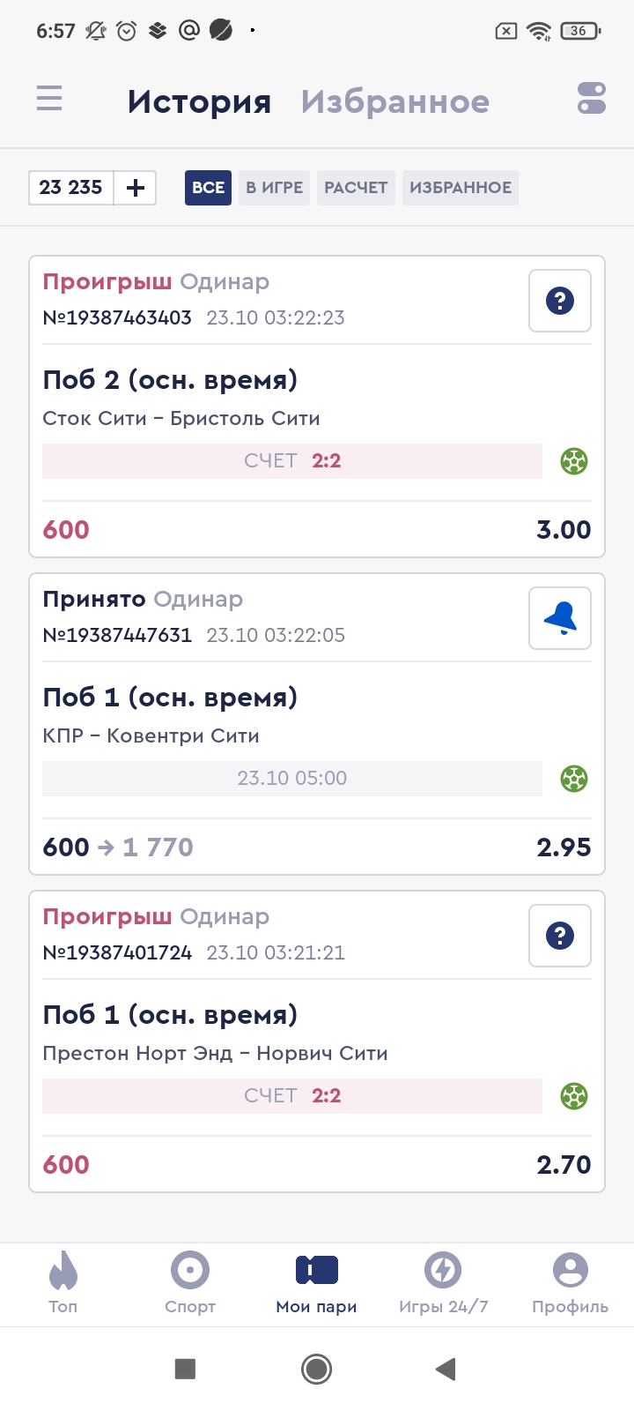Open Игры 24/7 section

coord(443,1283)
